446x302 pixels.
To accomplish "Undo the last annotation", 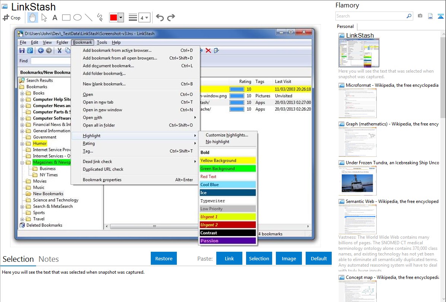I will point(160,18).
